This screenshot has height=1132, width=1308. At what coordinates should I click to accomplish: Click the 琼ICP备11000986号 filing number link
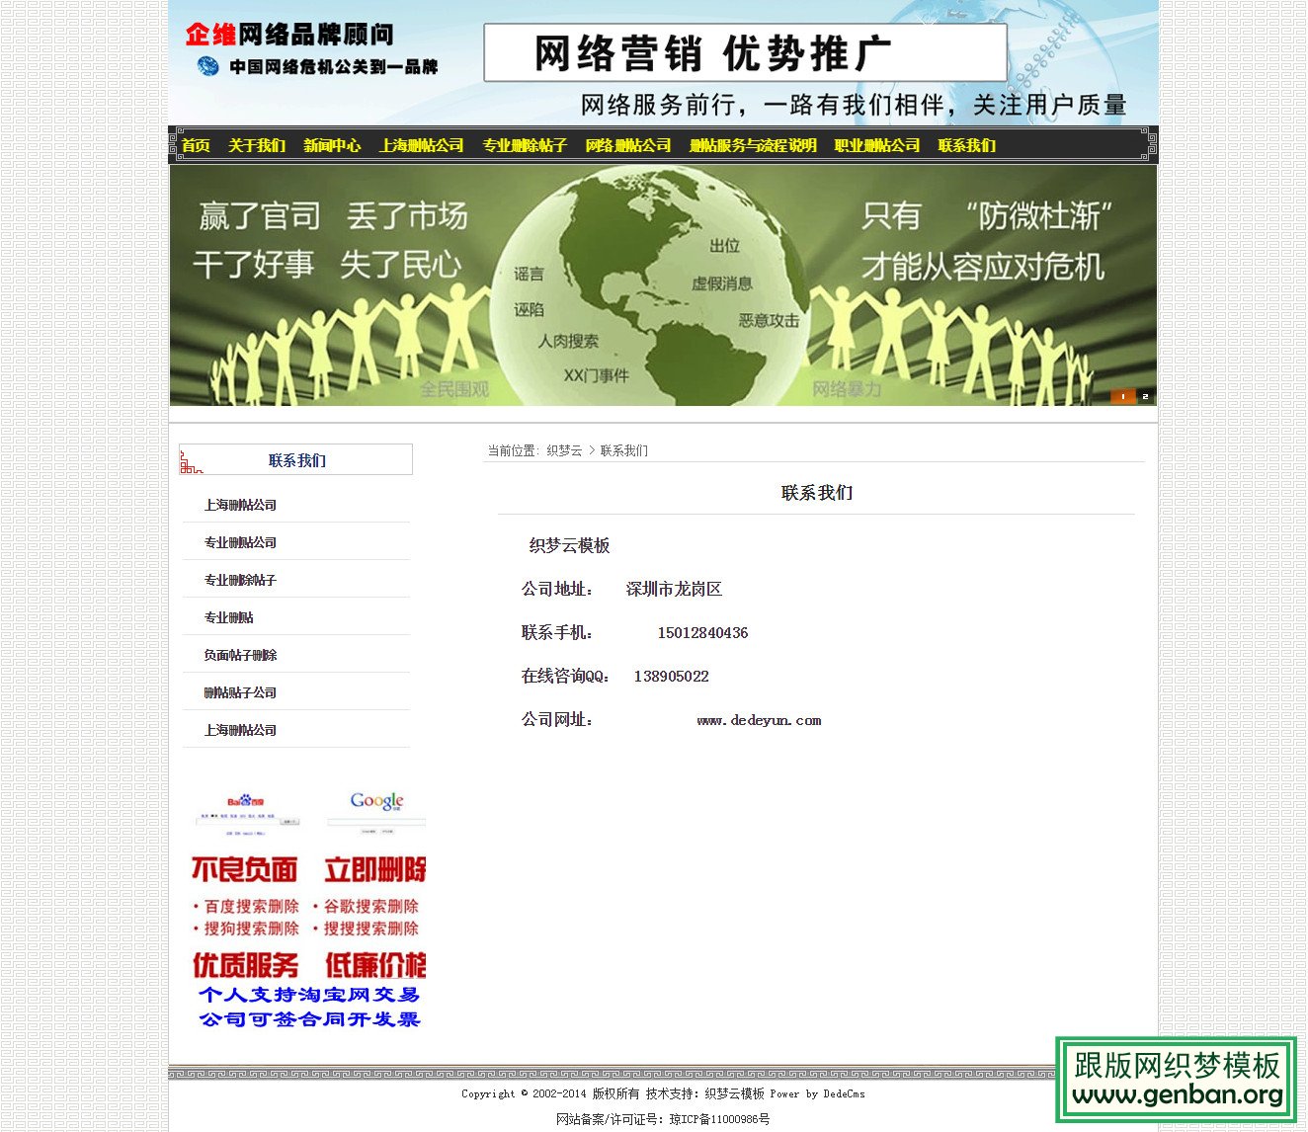click(x=717, y=1119)
